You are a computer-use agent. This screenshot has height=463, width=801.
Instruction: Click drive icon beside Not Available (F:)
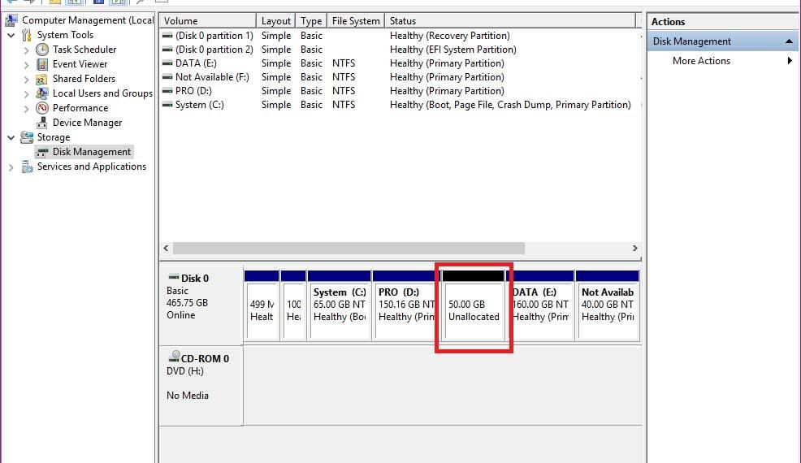[x=167, y=77]
